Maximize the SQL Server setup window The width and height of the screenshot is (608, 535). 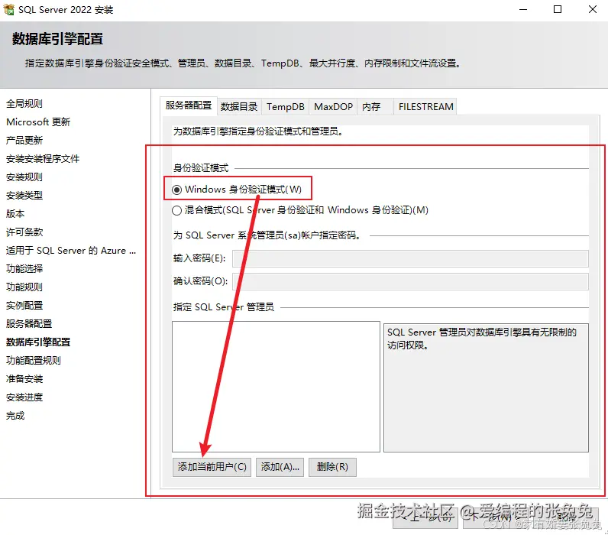(x=558, y=10)
